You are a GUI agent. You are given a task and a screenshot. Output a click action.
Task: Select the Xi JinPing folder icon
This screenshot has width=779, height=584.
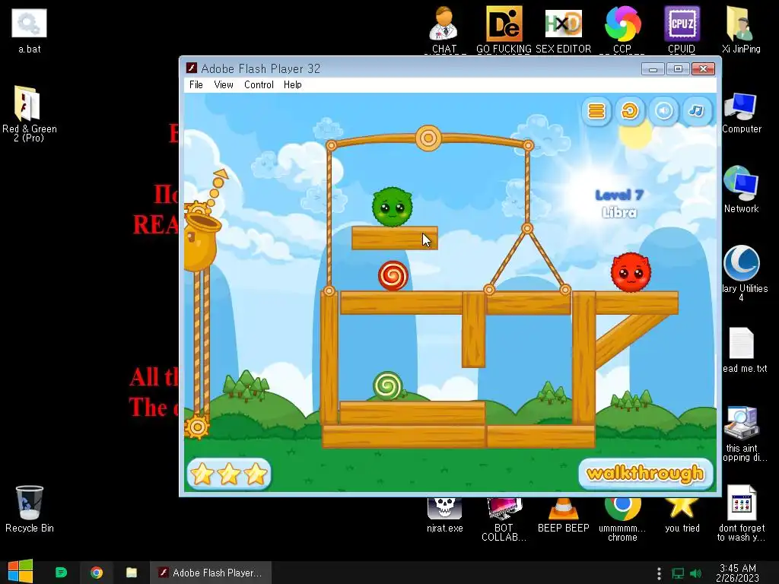point(741,30)
